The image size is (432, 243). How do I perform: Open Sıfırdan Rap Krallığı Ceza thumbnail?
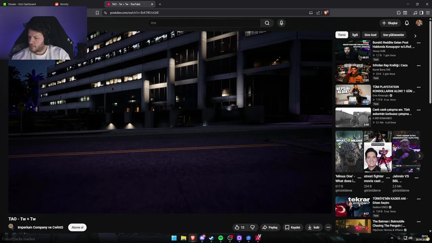click(353, 73)
